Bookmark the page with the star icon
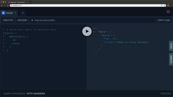This screenshot has width=173, height=97. click(x=164, y=5)
